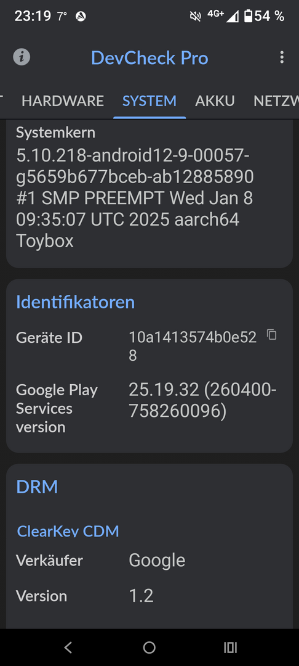Tap the Android back navigation button
The image size is (299, 666).
[x=68, y=647]
